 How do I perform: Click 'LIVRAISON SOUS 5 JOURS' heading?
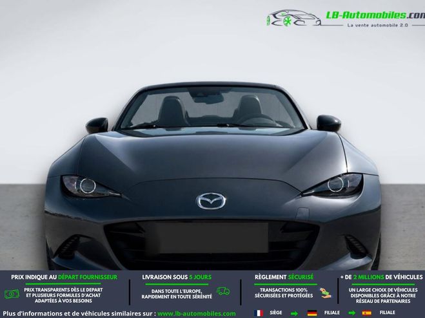coord(177,277)
